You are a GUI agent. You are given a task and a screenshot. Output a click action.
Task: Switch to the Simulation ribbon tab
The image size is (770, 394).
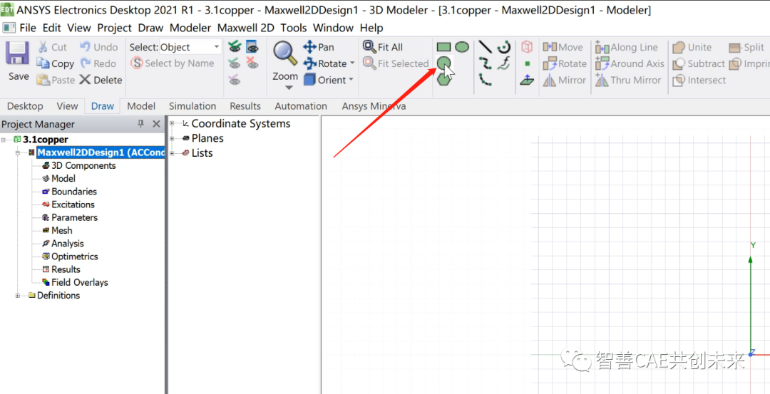[x=192, y=106]
